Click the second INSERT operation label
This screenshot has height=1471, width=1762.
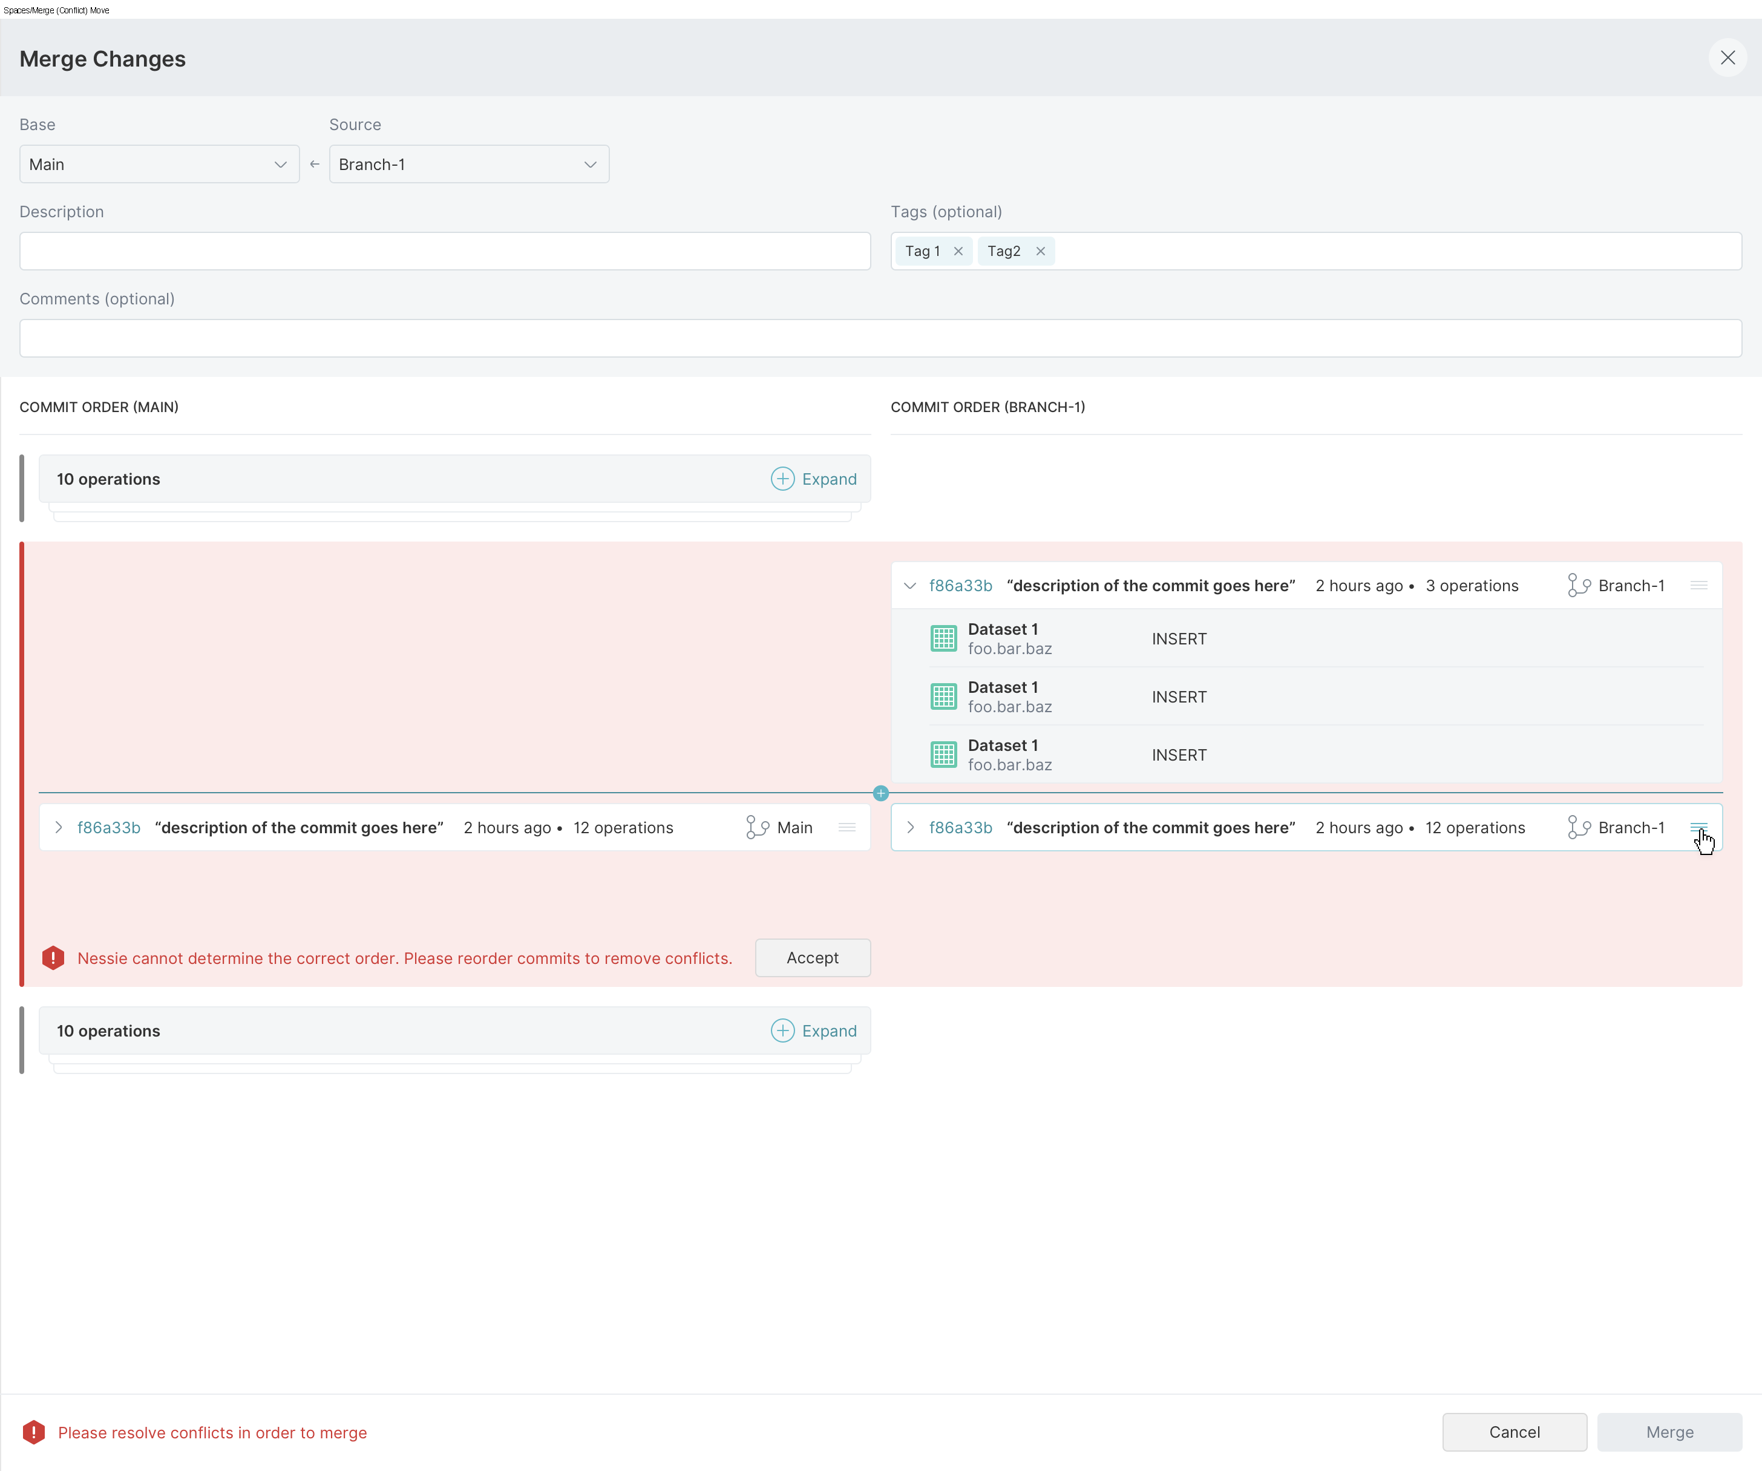tap(1179, 696)
